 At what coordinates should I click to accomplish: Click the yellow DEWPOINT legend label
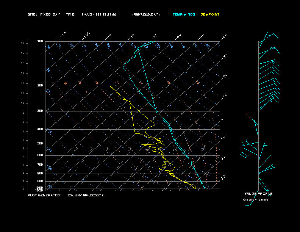coord(210,14)
